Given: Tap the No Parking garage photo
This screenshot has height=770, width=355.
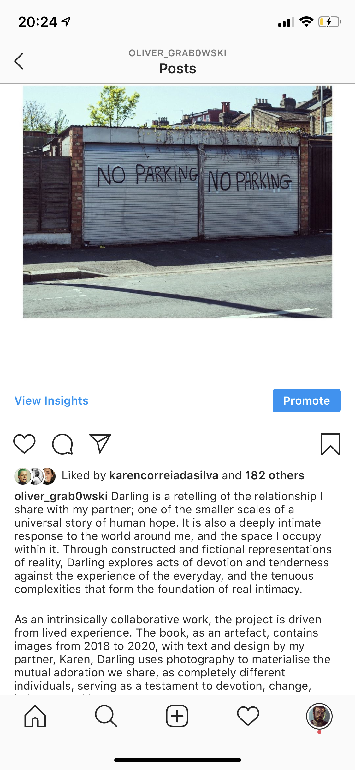Looking at the screenshot, I should coord(177,202).
